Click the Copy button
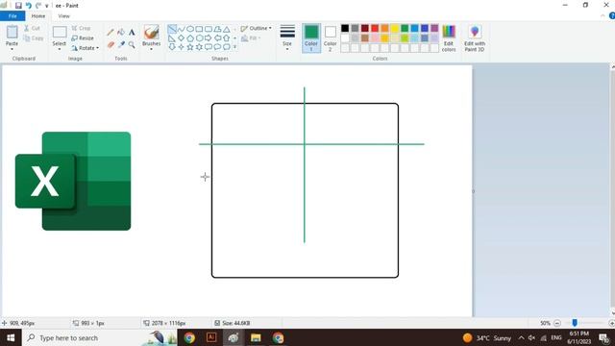 34,38
